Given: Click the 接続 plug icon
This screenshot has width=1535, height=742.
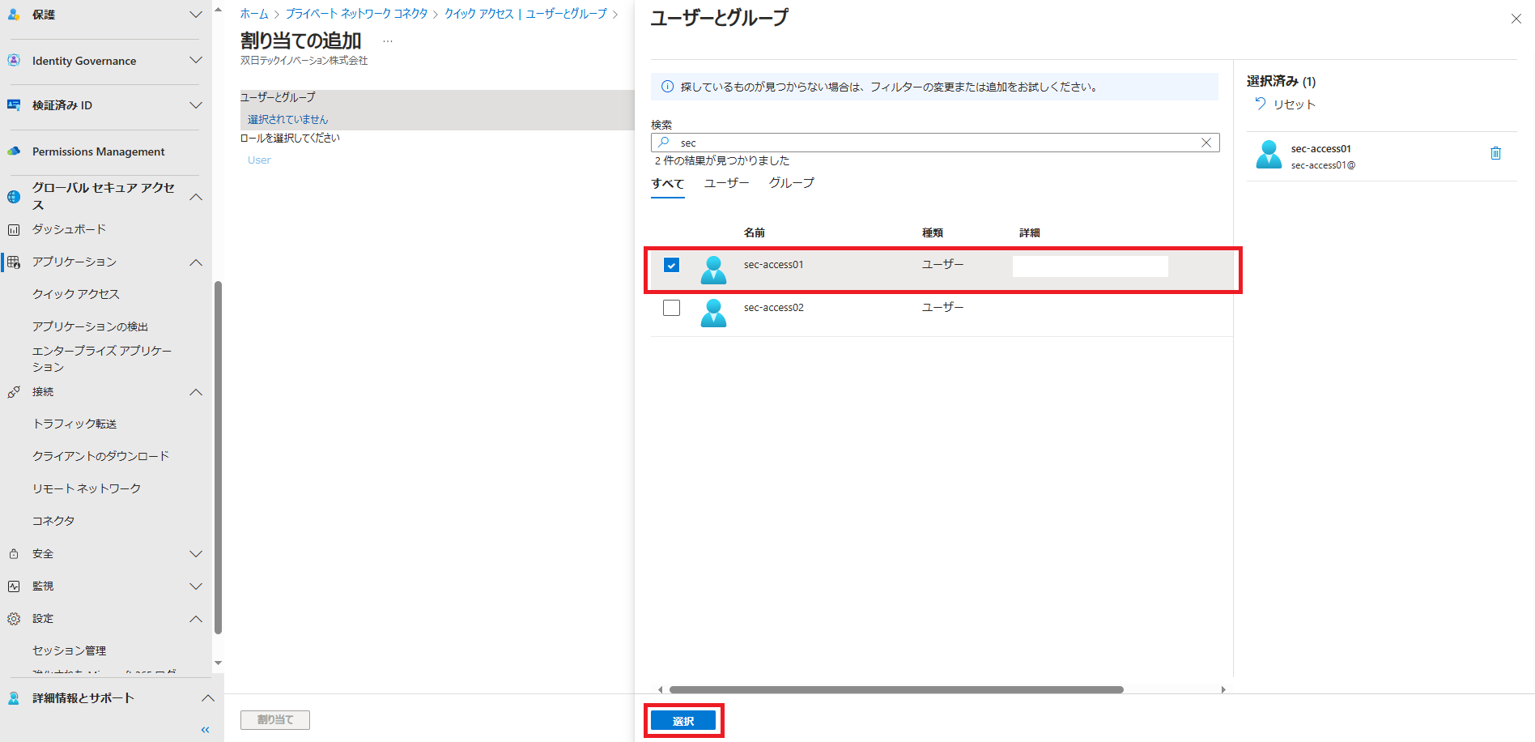Looking at the screenshot, I should point(14,392).
